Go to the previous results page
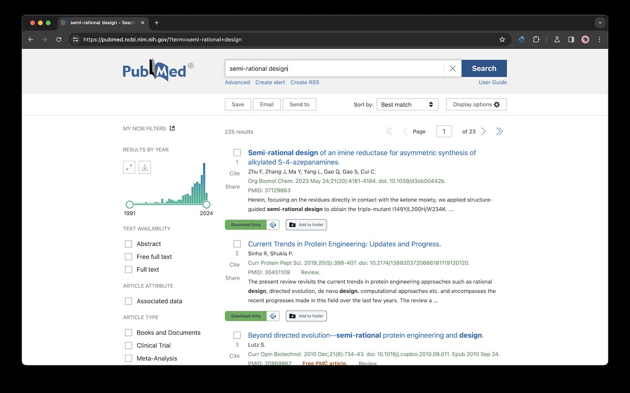 tap(405, 131)
